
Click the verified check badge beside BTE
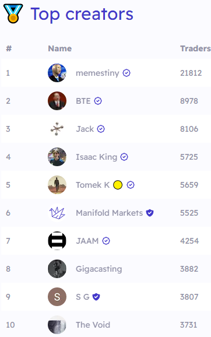[x=98, y=101]
